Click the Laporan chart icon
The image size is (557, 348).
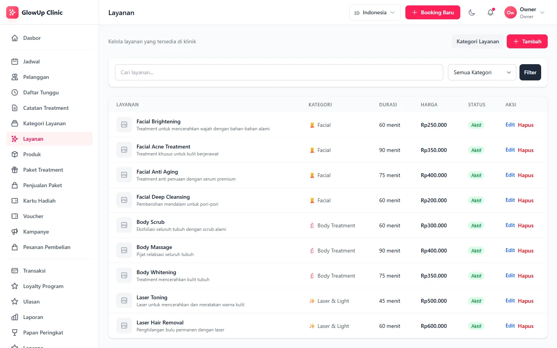[x=15, y=317]
